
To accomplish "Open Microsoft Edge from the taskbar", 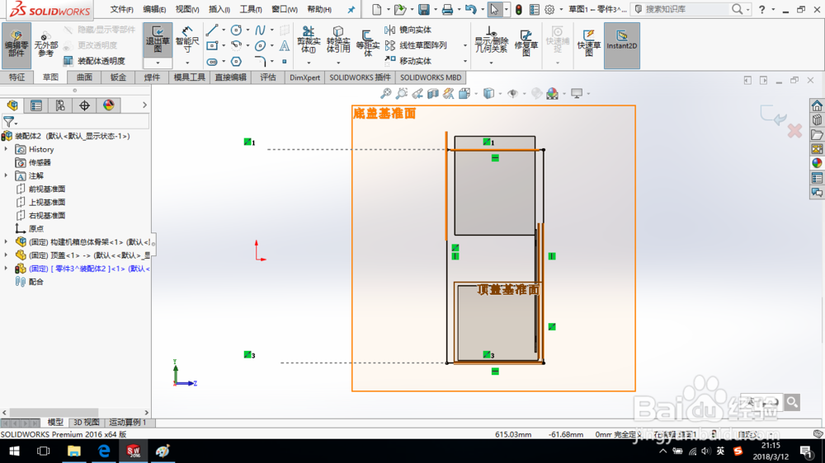I will point(104,451).
